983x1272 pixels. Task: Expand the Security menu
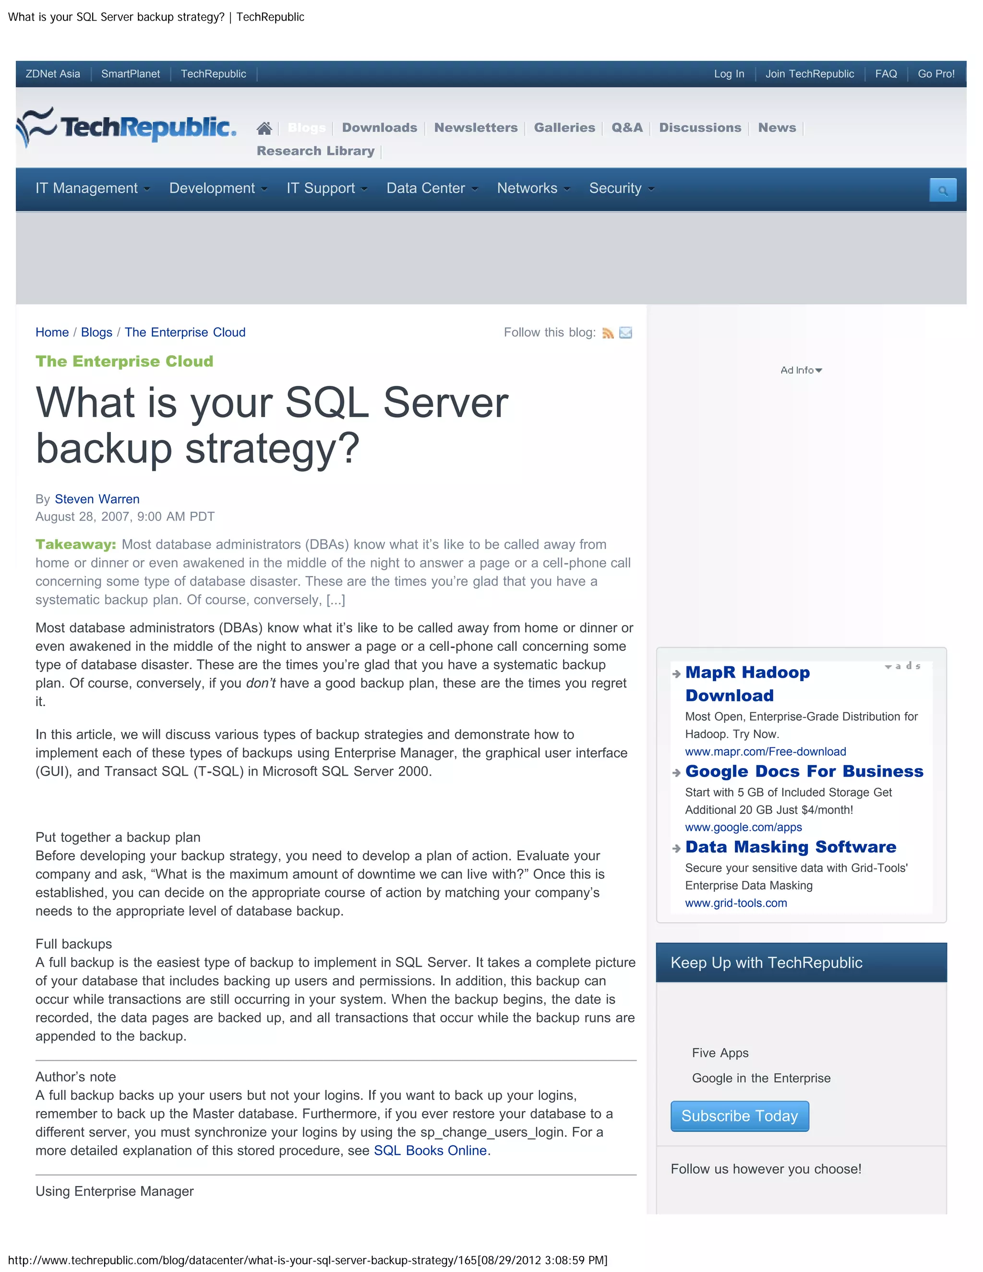pyautogui.click(x=622, y=188)
